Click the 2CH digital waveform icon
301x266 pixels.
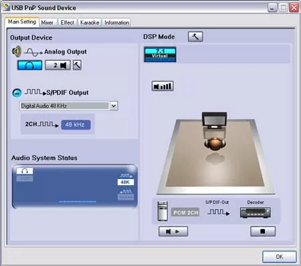point(48,124)
